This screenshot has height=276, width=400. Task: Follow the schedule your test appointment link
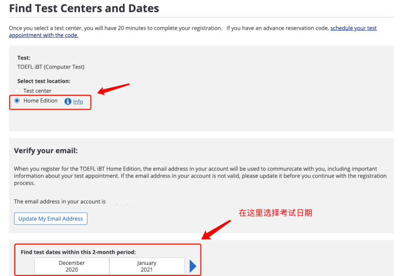click(353, 28)
